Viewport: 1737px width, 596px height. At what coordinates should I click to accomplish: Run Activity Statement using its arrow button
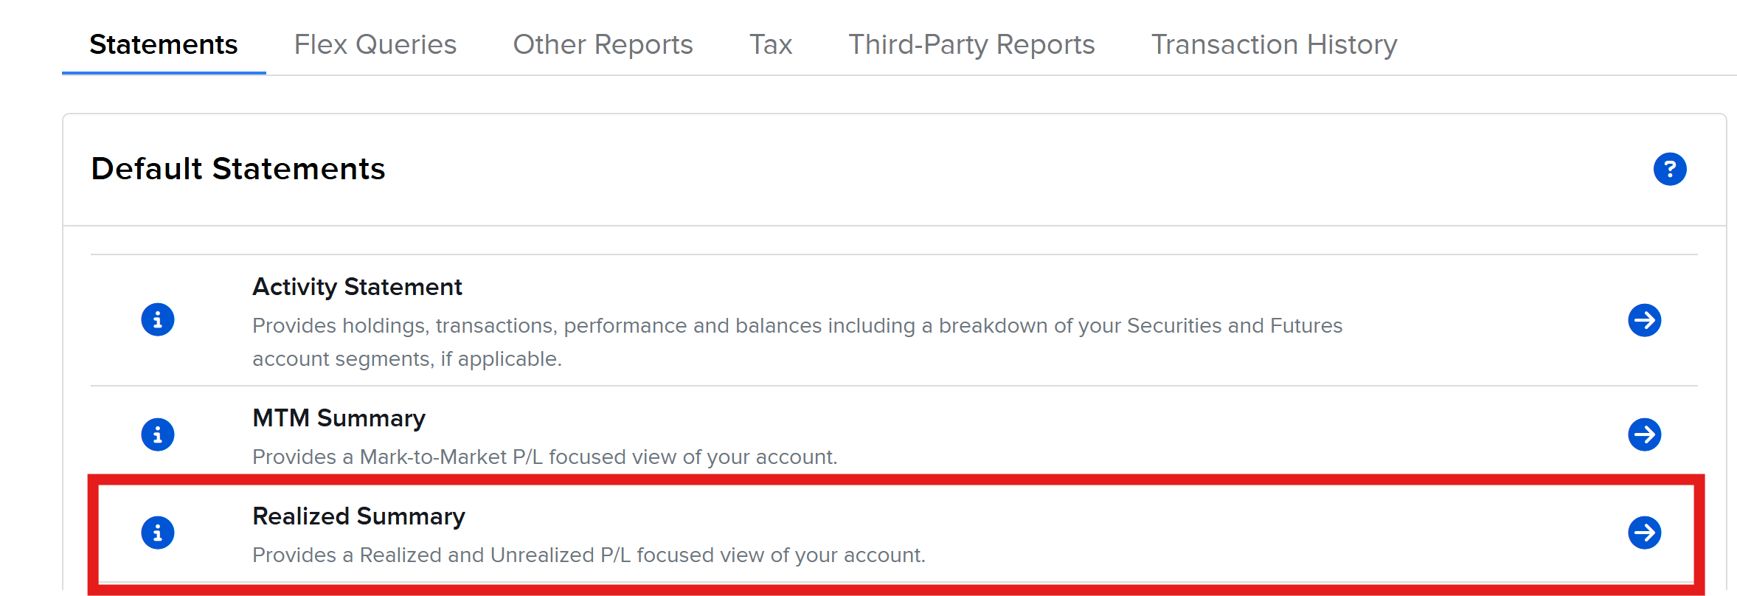click(x=1644, y=320)
